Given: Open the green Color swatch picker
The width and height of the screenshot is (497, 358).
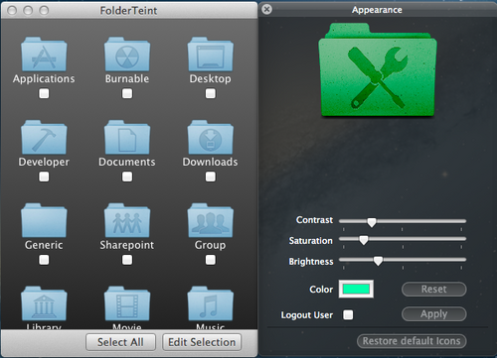Looking at the screenshot, I should 356,290.
